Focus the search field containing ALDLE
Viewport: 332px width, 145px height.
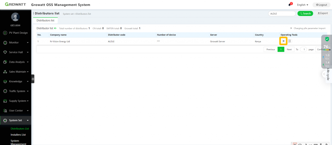[282, 14]
